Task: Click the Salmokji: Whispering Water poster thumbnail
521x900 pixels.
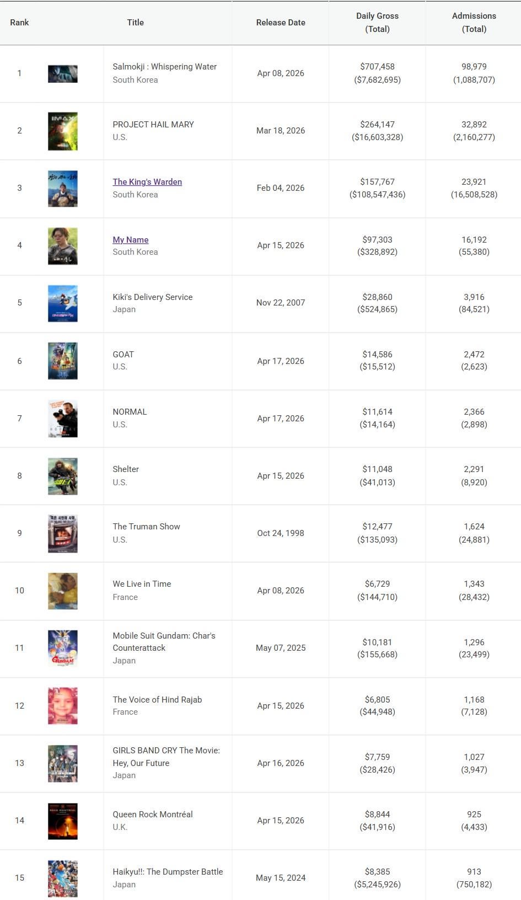Action: (x=63, y=74)
